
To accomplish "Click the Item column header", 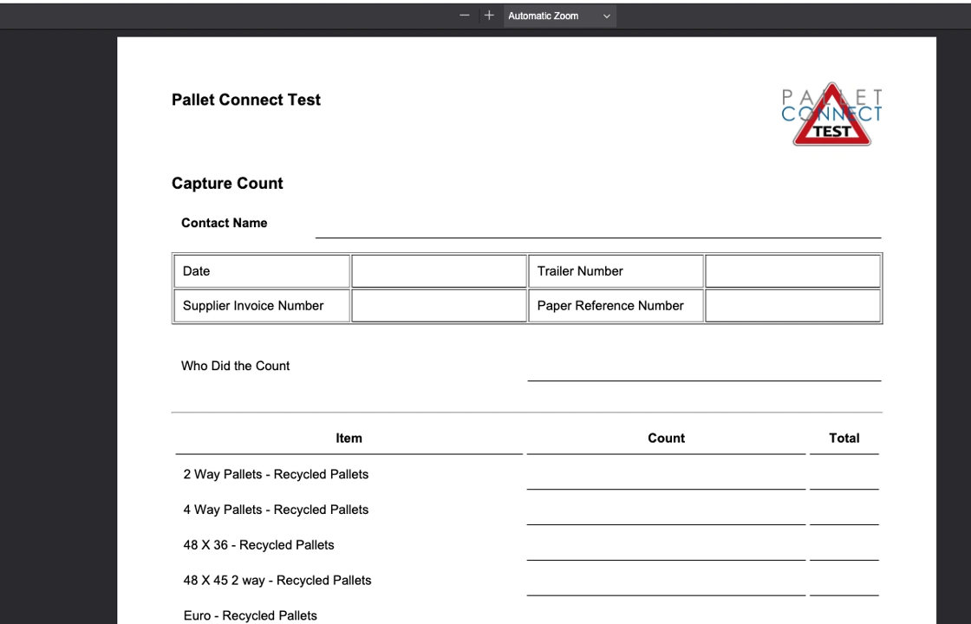I will tap(349, 439).
